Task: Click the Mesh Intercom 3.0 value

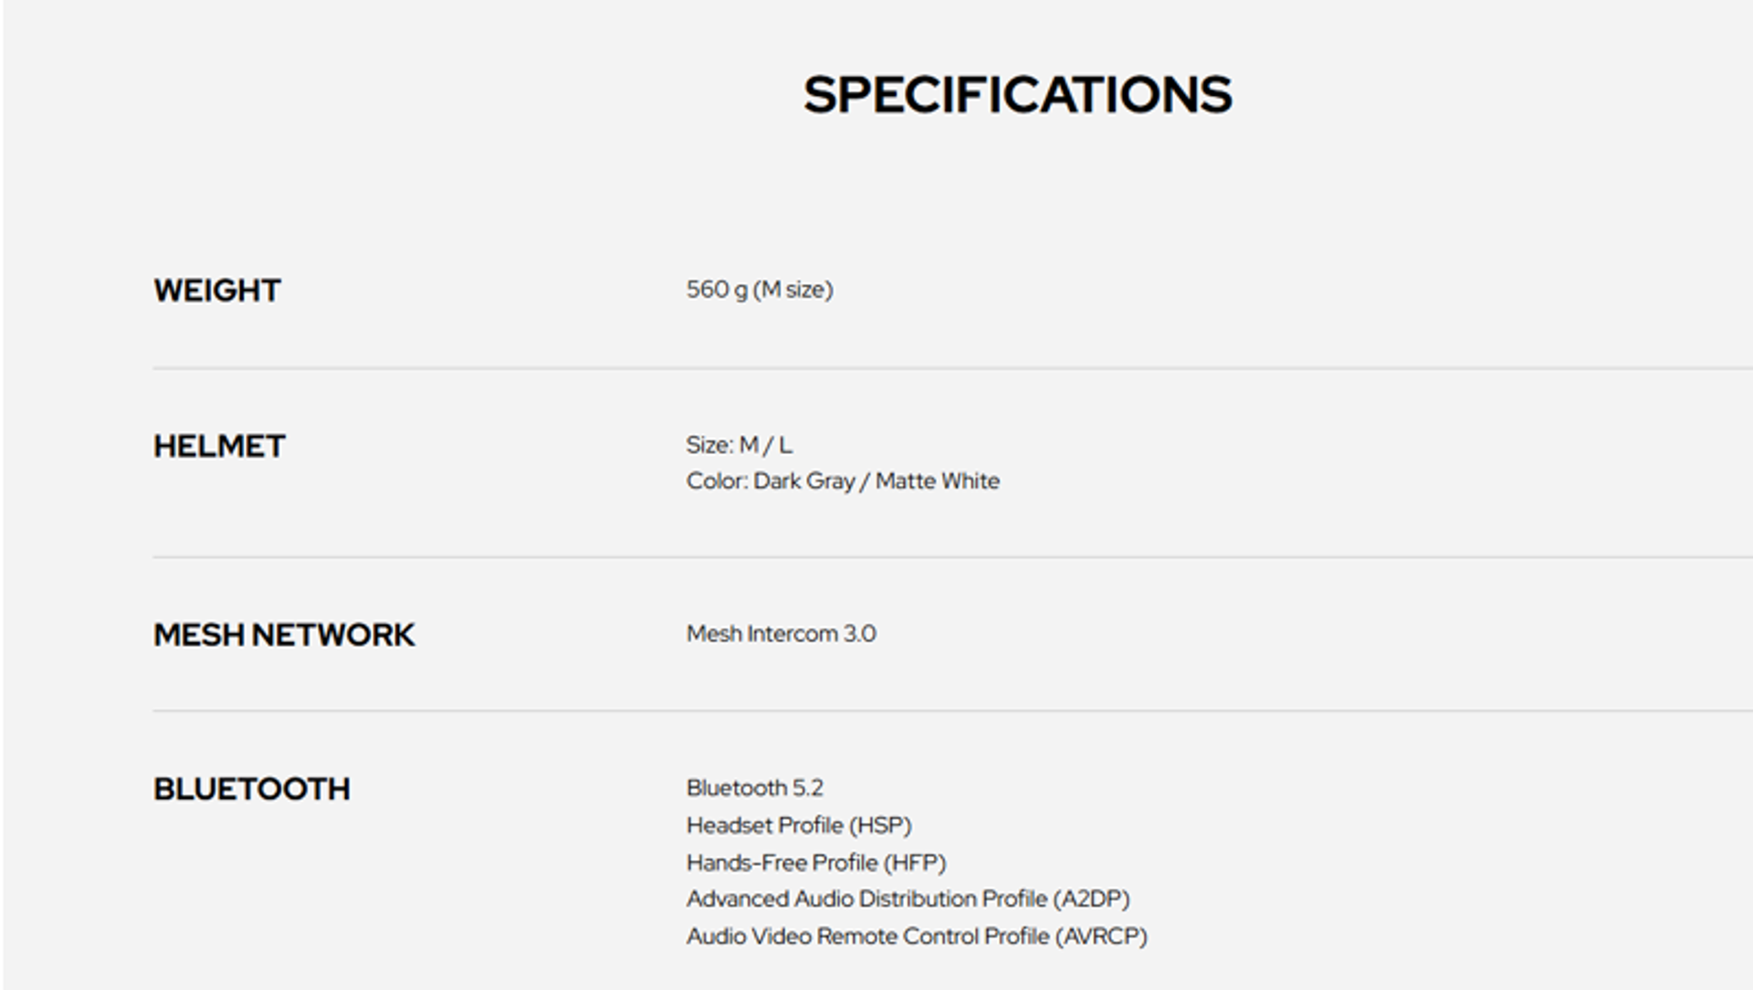Action: coord(781,634)
